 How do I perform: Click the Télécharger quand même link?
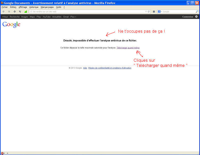128,48
